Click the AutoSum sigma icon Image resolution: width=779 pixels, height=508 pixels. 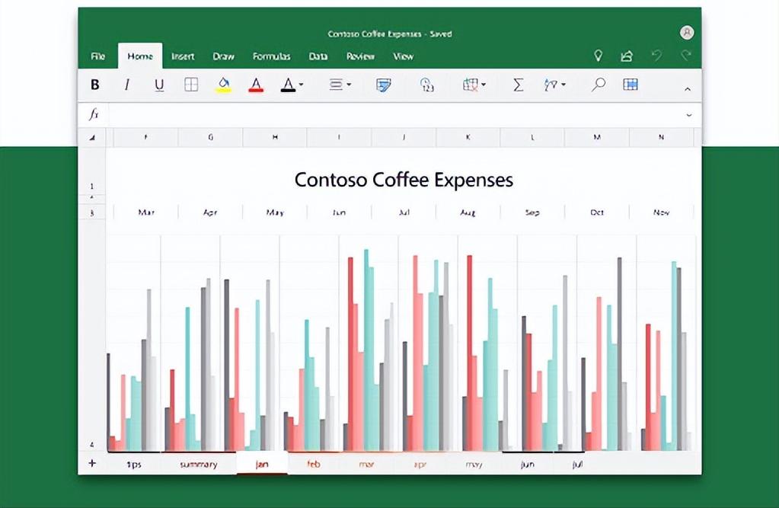coord(518,85)
